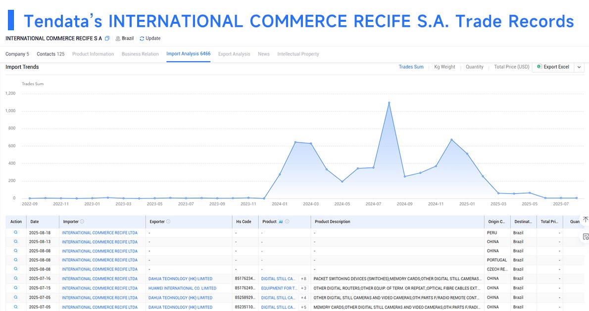The image size is (589, 311).
Task: Expand the +8 products badge in Dahua row
Action: [x=303, y=279]
